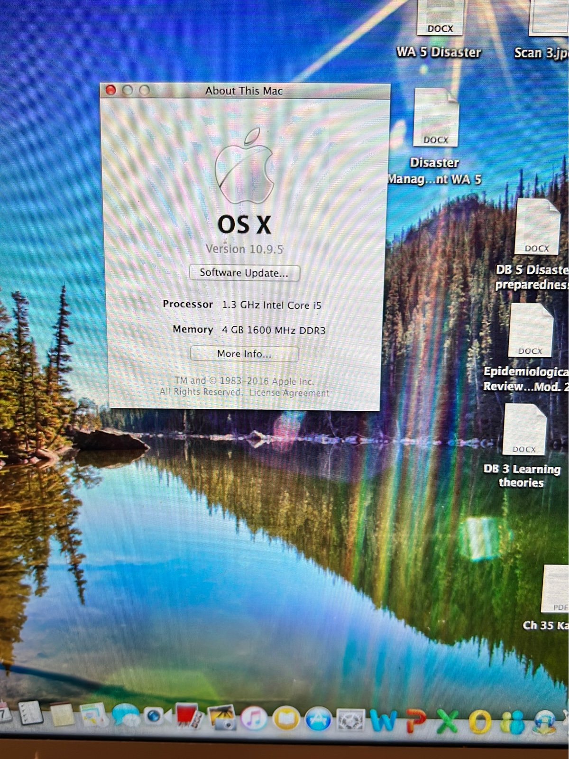The width and height of the screenshot is (569, 759).
Task: Open the App Store from the Dock
Action: click(318, 720)
